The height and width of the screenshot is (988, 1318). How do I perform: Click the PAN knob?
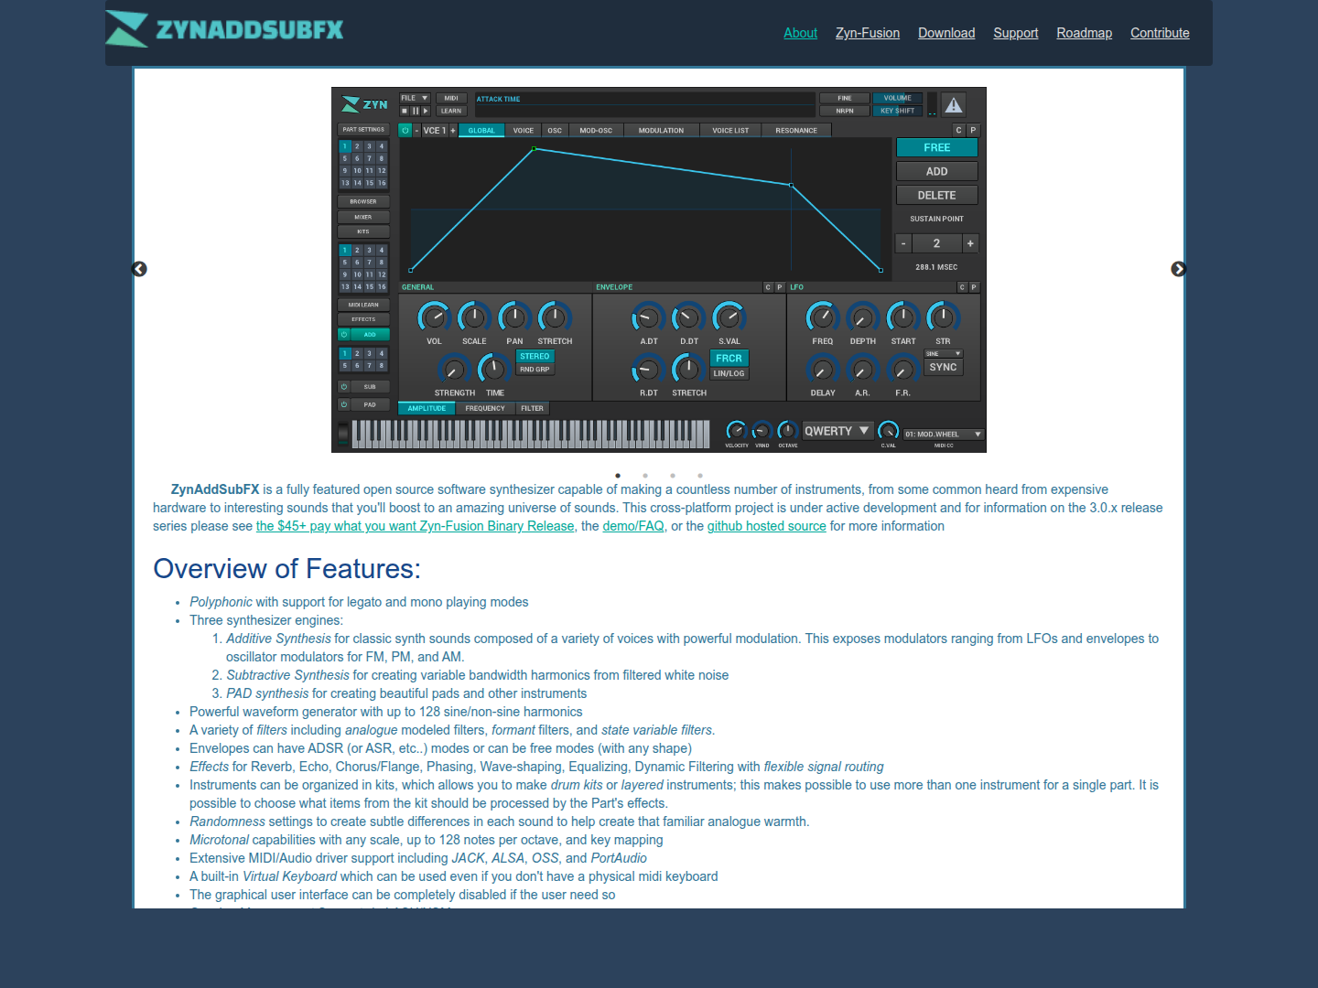coord(514,317)
